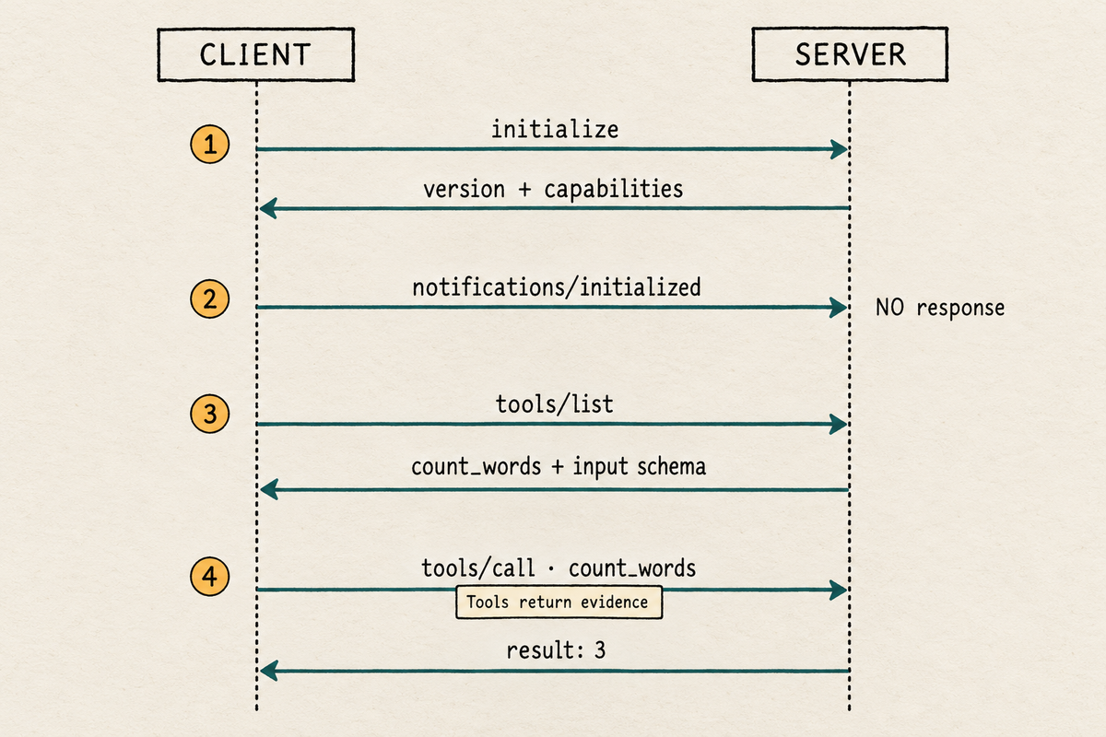Click the 'NO response' note
1106x737 pixels.
[939, 308]
